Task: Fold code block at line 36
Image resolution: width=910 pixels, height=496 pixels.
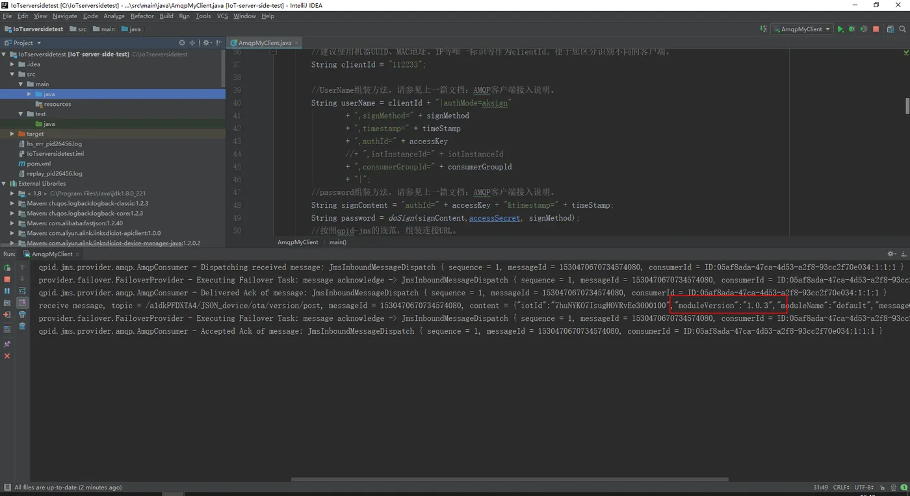Action: 273,52
